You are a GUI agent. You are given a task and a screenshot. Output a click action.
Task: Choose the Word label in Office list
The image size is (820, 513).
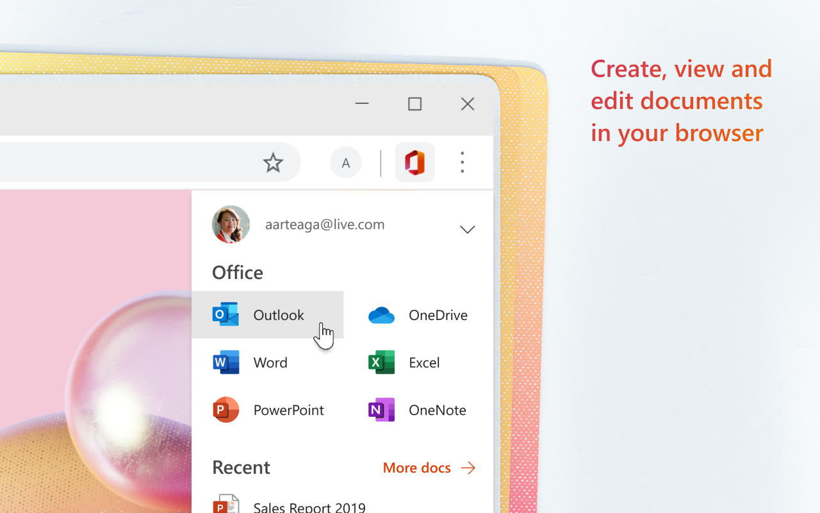click(270, 362)
